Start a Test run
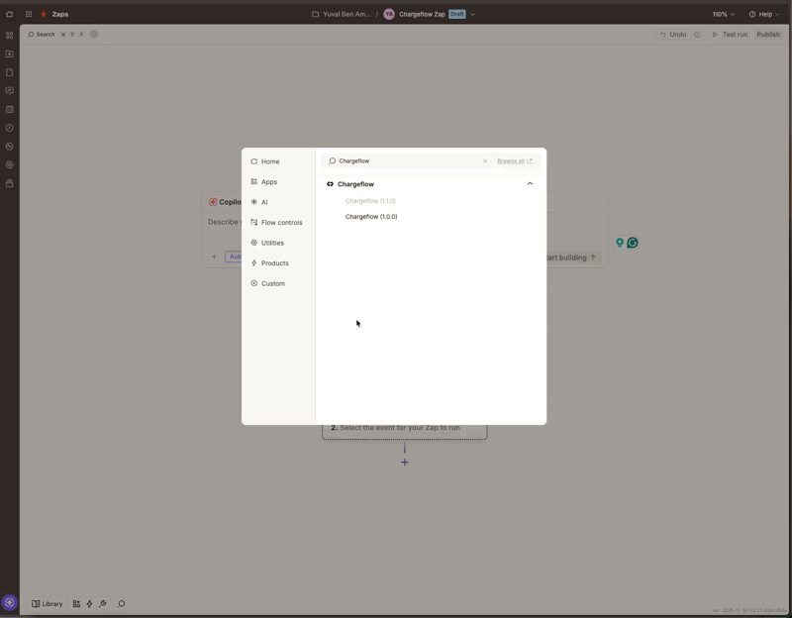792x618 pixels. [730, 35]
